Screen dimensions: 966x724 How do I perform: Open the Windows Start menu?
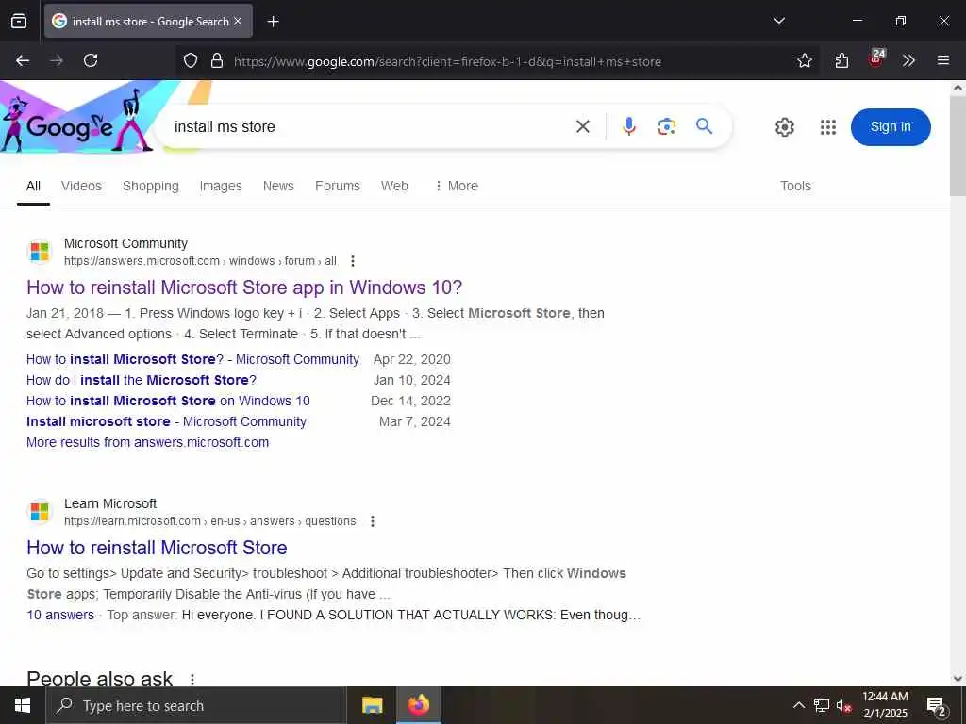[x=23, y=705]
